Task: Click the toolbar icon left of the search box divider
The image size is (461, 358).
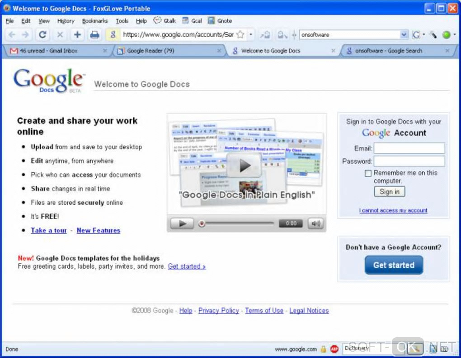Action: (282, 35)
